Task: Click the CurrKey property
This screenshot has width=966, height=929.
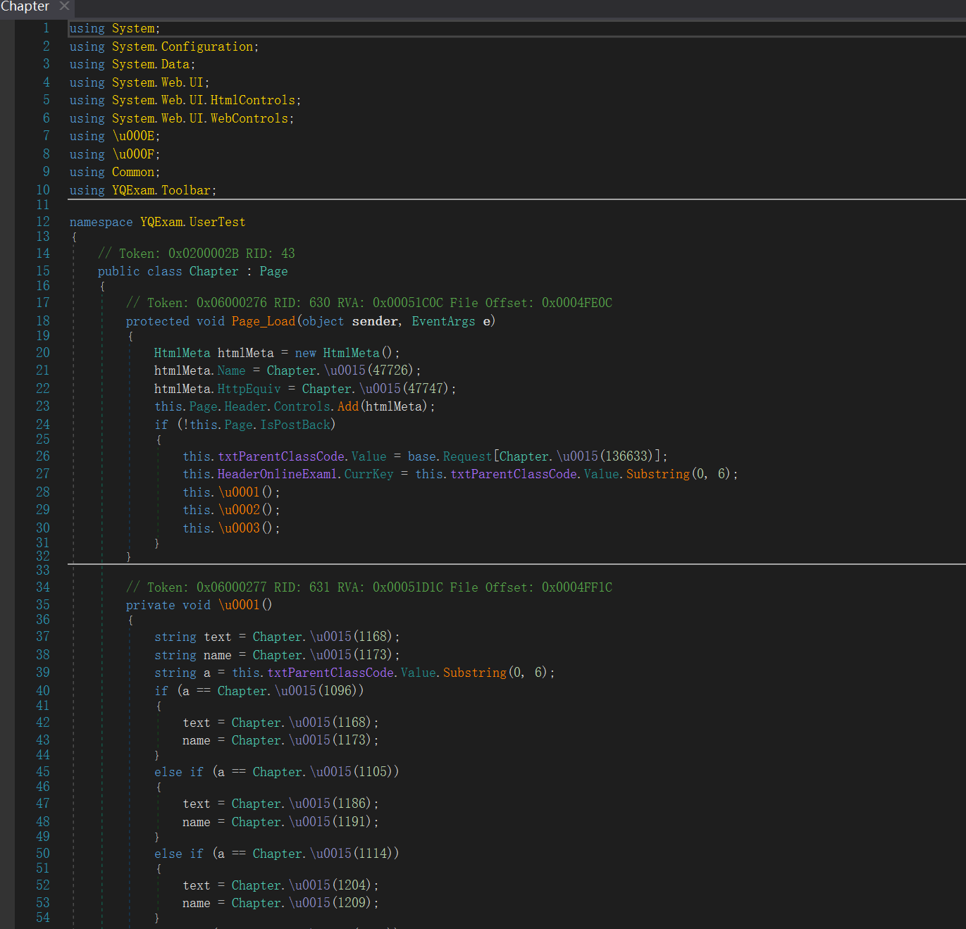Action: [369, 474]
